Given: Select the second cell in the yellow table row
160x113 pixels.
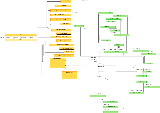Looking at the screenshot, I should click(17, 38).
